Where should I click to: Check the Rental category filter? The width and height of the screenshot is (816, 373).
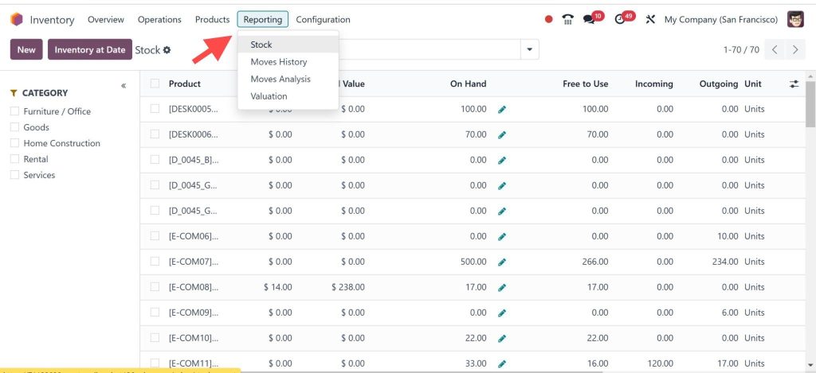[x=14, y=159]
